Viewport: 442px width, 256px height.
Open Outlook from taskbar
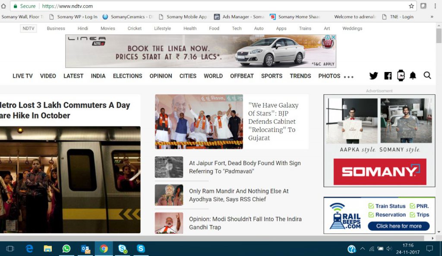[x=85, y=249]
